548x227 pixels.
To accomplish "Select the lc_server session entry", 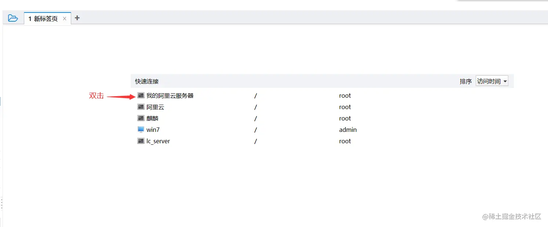I will (158, 141).
